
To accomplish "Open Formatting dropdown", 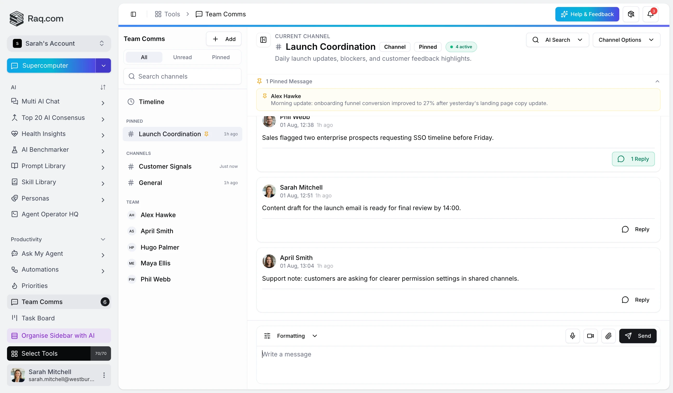I will click(290, 336).
